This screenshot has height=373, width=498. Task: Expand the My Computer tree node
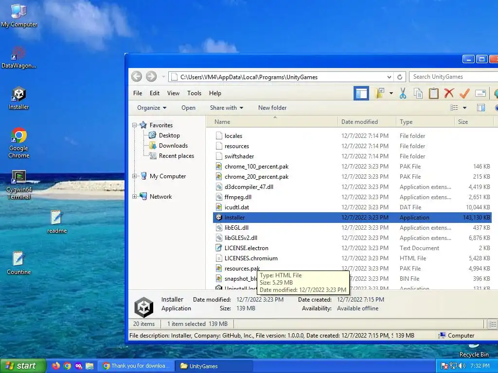134,176
